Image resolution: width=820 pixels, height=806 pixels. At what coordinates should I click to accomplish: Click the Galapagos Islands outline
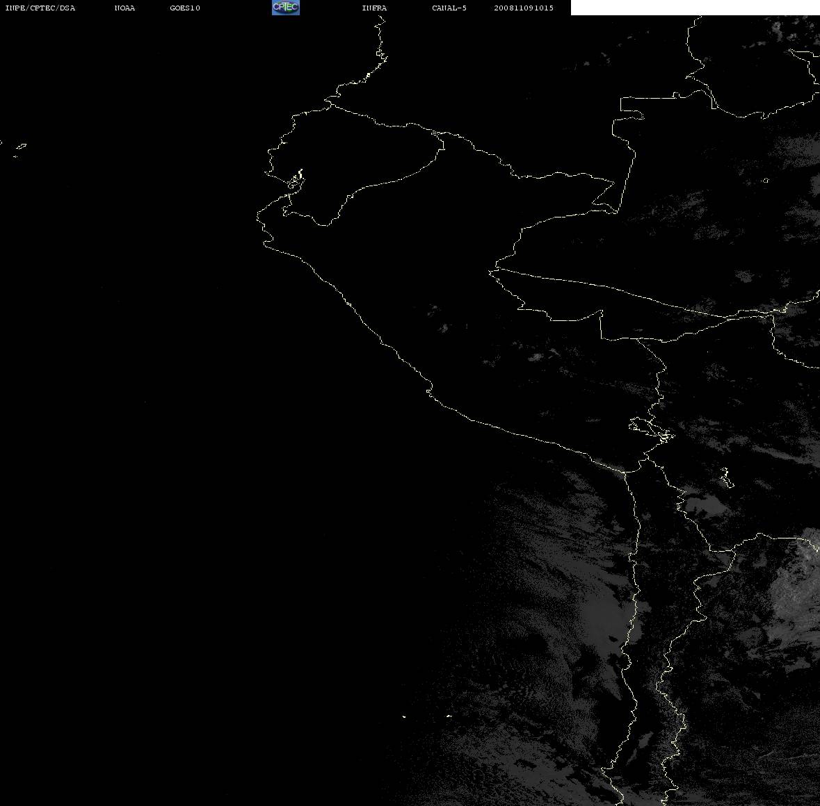pos(19,149)
